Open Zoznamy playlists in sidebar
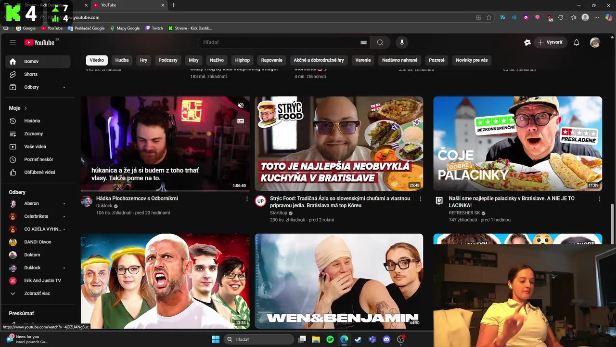This screenshot has width=616, height=347. [38, 133]
